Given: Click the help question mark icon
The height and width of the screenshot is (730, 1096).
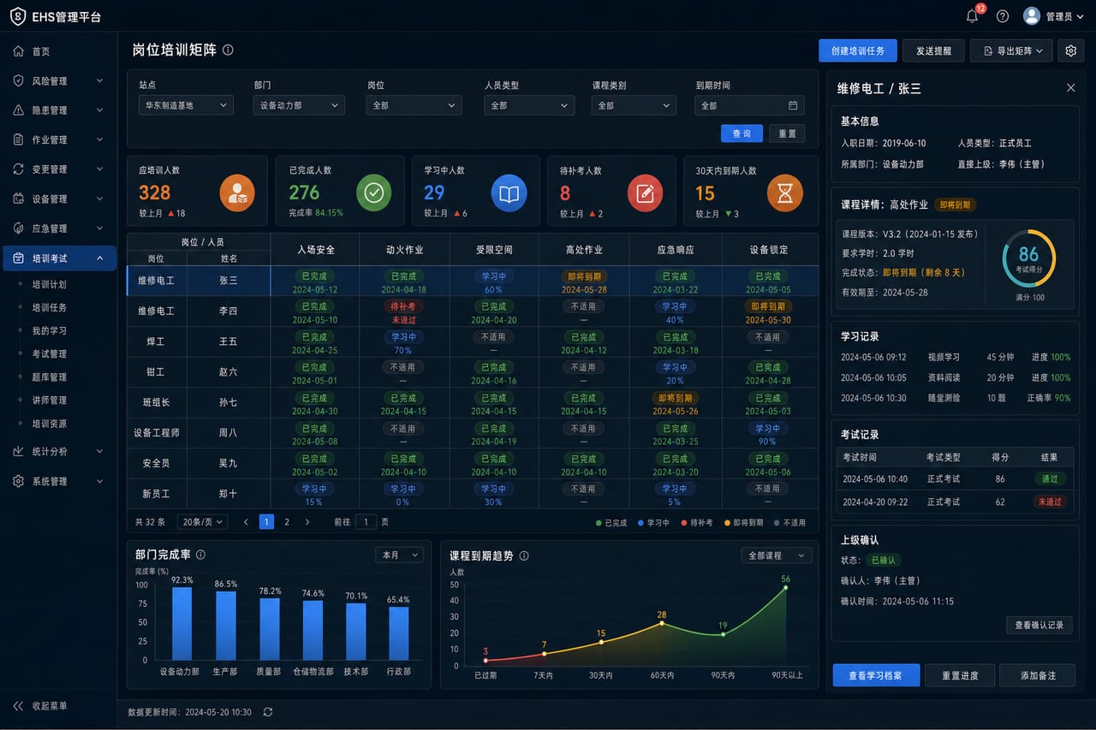Looking at the screenshot, I should click(x=1003, y=16).
